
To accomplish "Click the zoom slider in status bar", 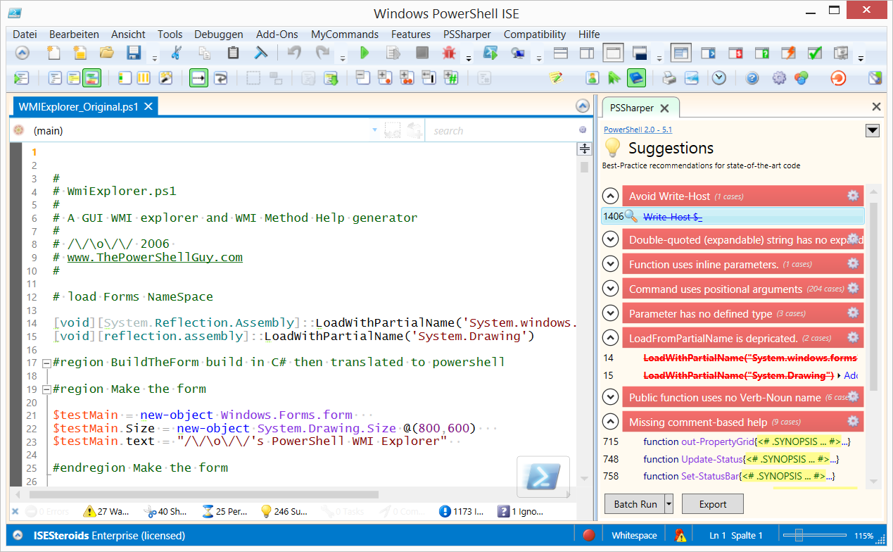I will pyautogui.click(x=799, y=536).
